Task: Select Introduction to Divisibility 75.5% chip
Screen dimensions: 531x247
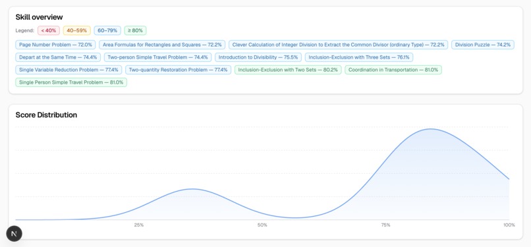Action: point(258,57)
